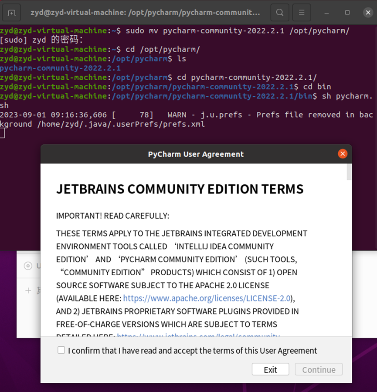Open the terminal menu for more options
The width and height of the screenshot is (377, 392).
[x=302, y=12]
